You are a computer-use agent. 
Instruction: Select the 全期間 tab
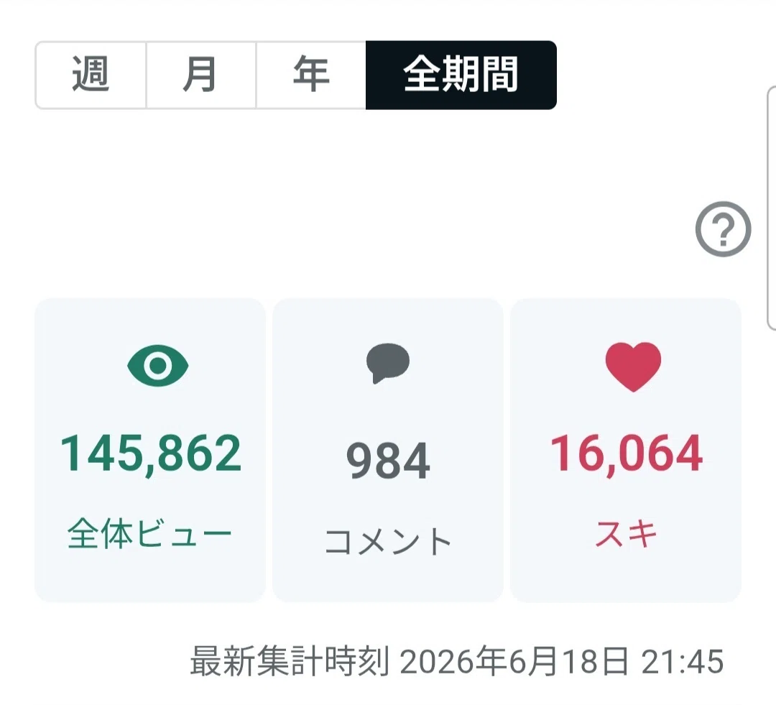tap(461, 75)
